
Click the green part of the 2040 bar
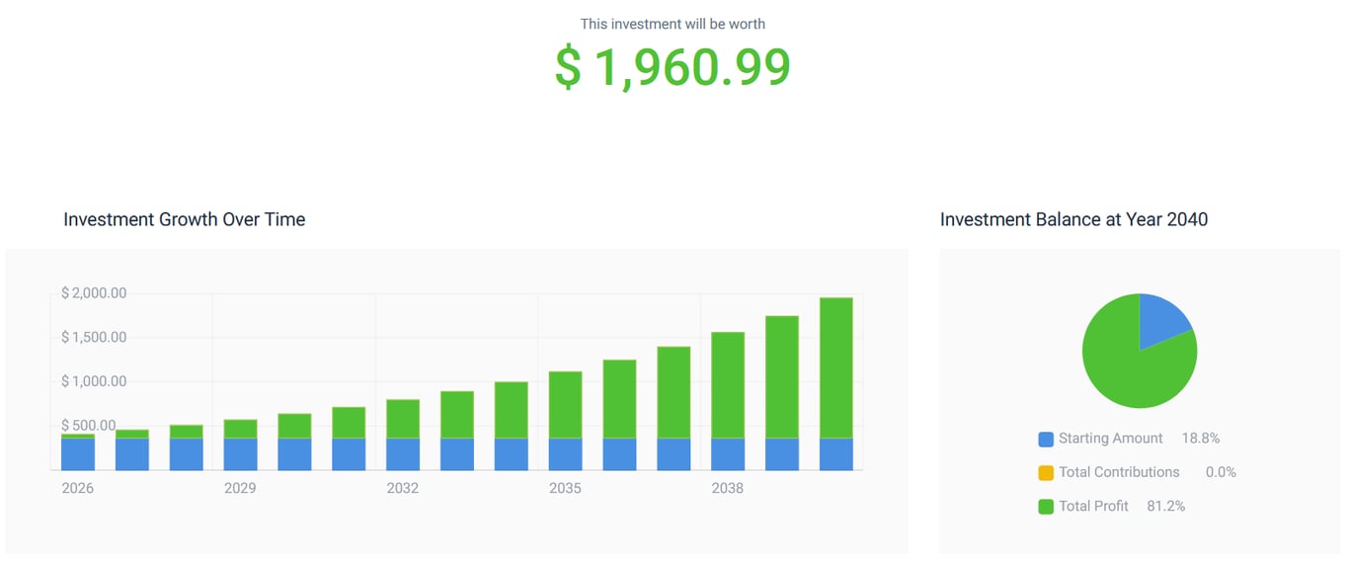click(x=836, y=365)
